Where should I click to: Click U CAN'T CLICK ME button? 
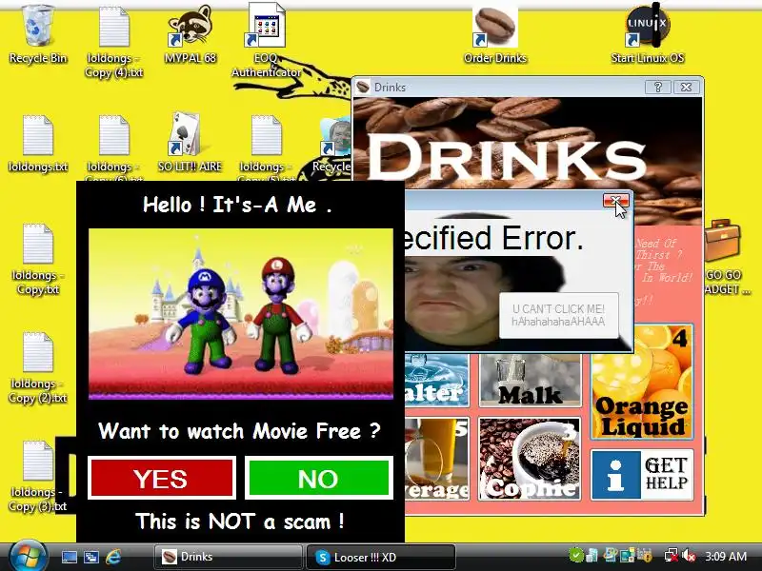pos(558,315)
